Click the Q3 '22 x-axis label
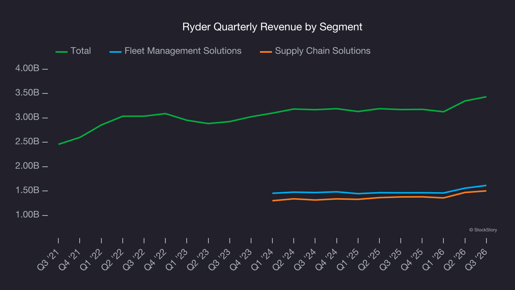515x290 pixels. (x=134, y=260)
